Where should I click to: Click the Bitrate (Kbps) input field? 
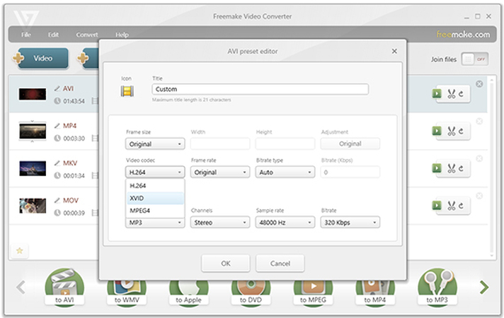(350, 172)
